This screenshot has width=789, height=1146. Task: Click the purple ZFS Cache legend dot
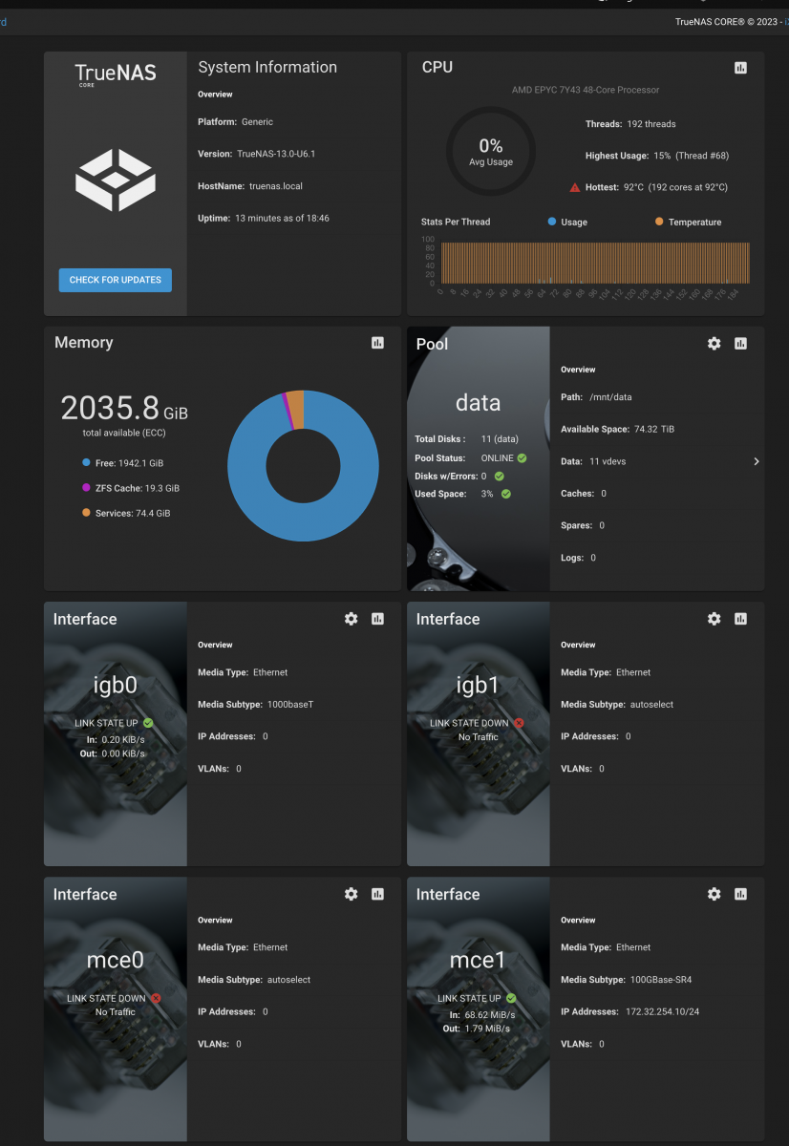tap(86, 488)
